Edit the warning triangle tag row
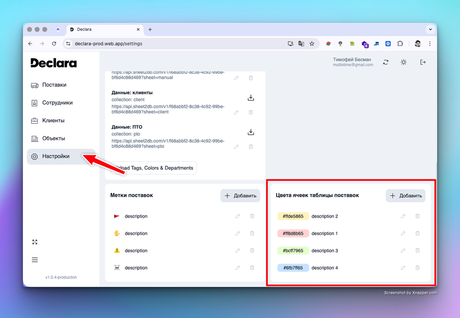460x318 pixels. 237,251
